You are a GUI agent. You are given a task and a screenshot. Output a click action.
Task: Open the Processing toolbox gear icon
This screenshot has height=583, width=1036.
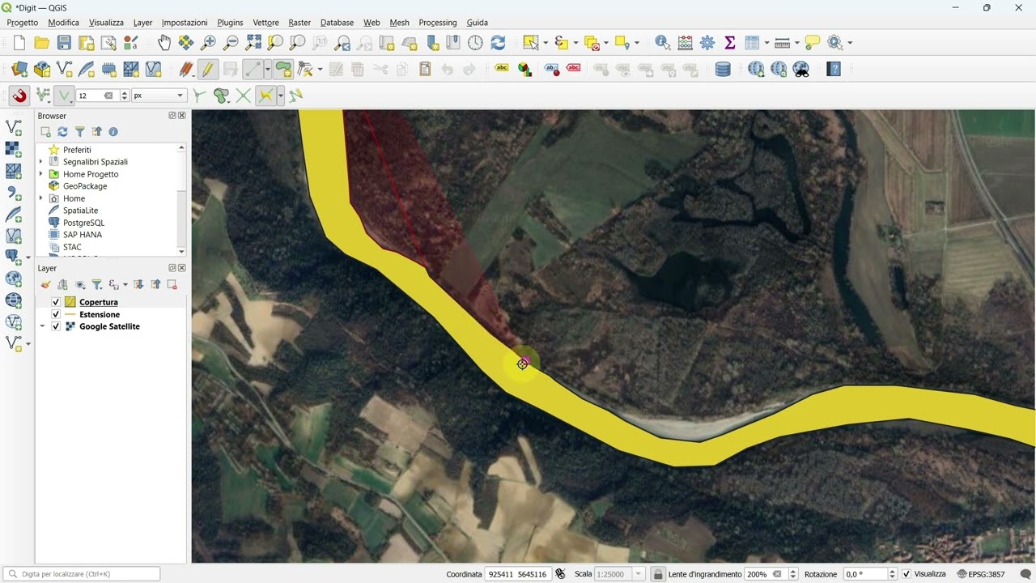point(707,43)
